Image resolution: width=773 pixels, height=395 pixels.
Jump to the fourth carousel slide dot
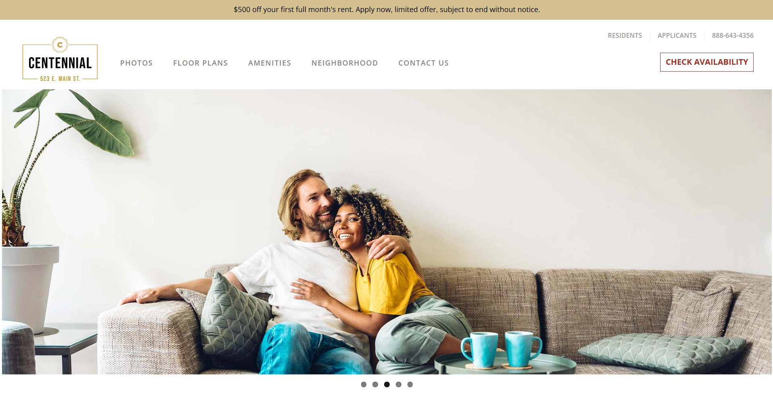399,385
